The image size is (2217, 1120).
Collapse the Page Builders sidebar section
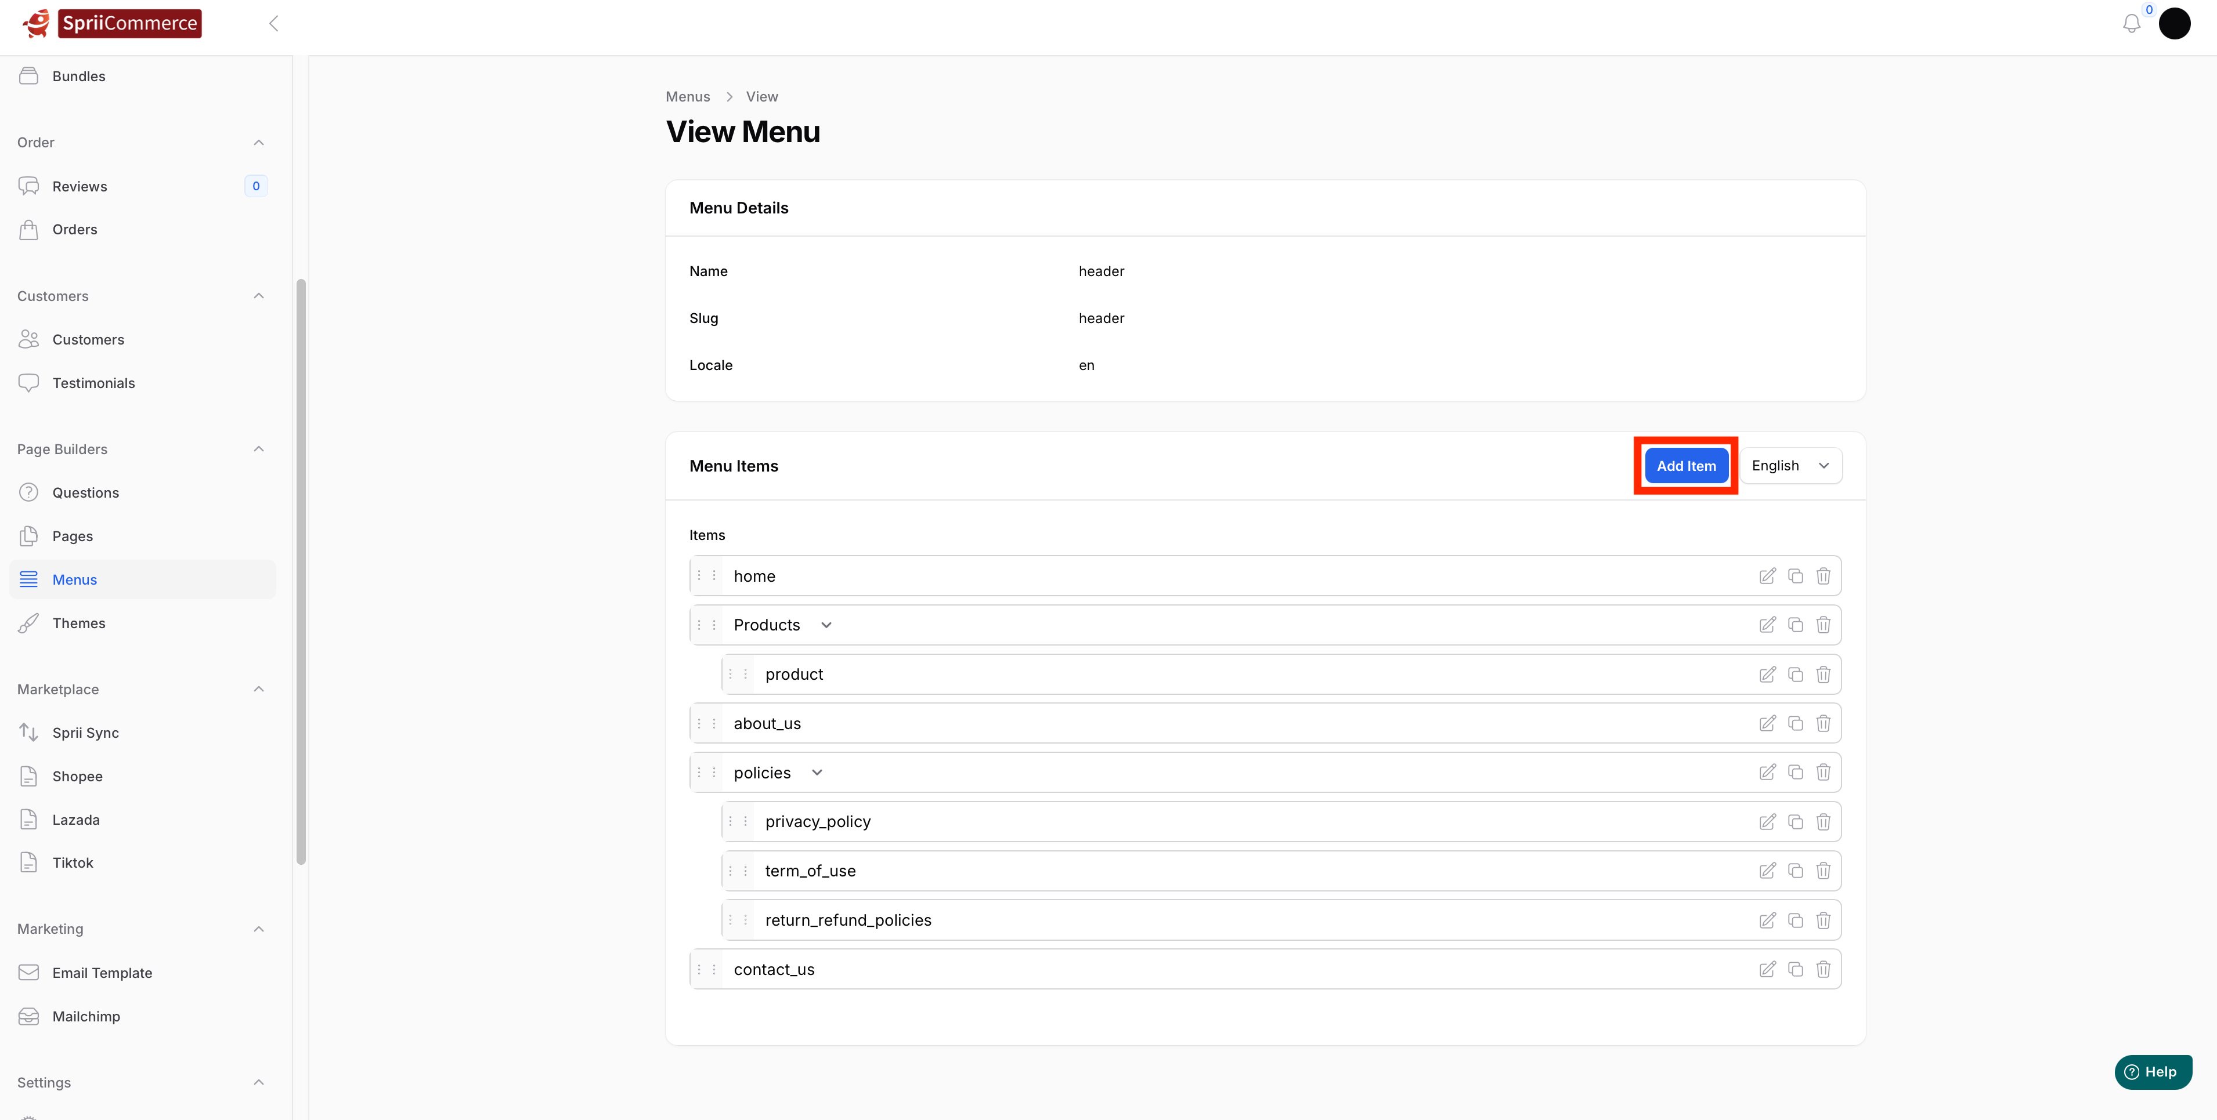coord(258,449)
